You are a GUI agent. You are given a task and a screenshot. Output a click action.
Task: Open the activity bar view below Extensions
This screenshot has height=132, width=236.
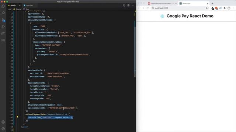point(3,40)
